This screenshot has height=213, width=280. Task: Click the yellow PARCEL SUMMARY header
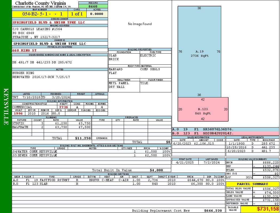pyautogui.click(x=252, y=184)
